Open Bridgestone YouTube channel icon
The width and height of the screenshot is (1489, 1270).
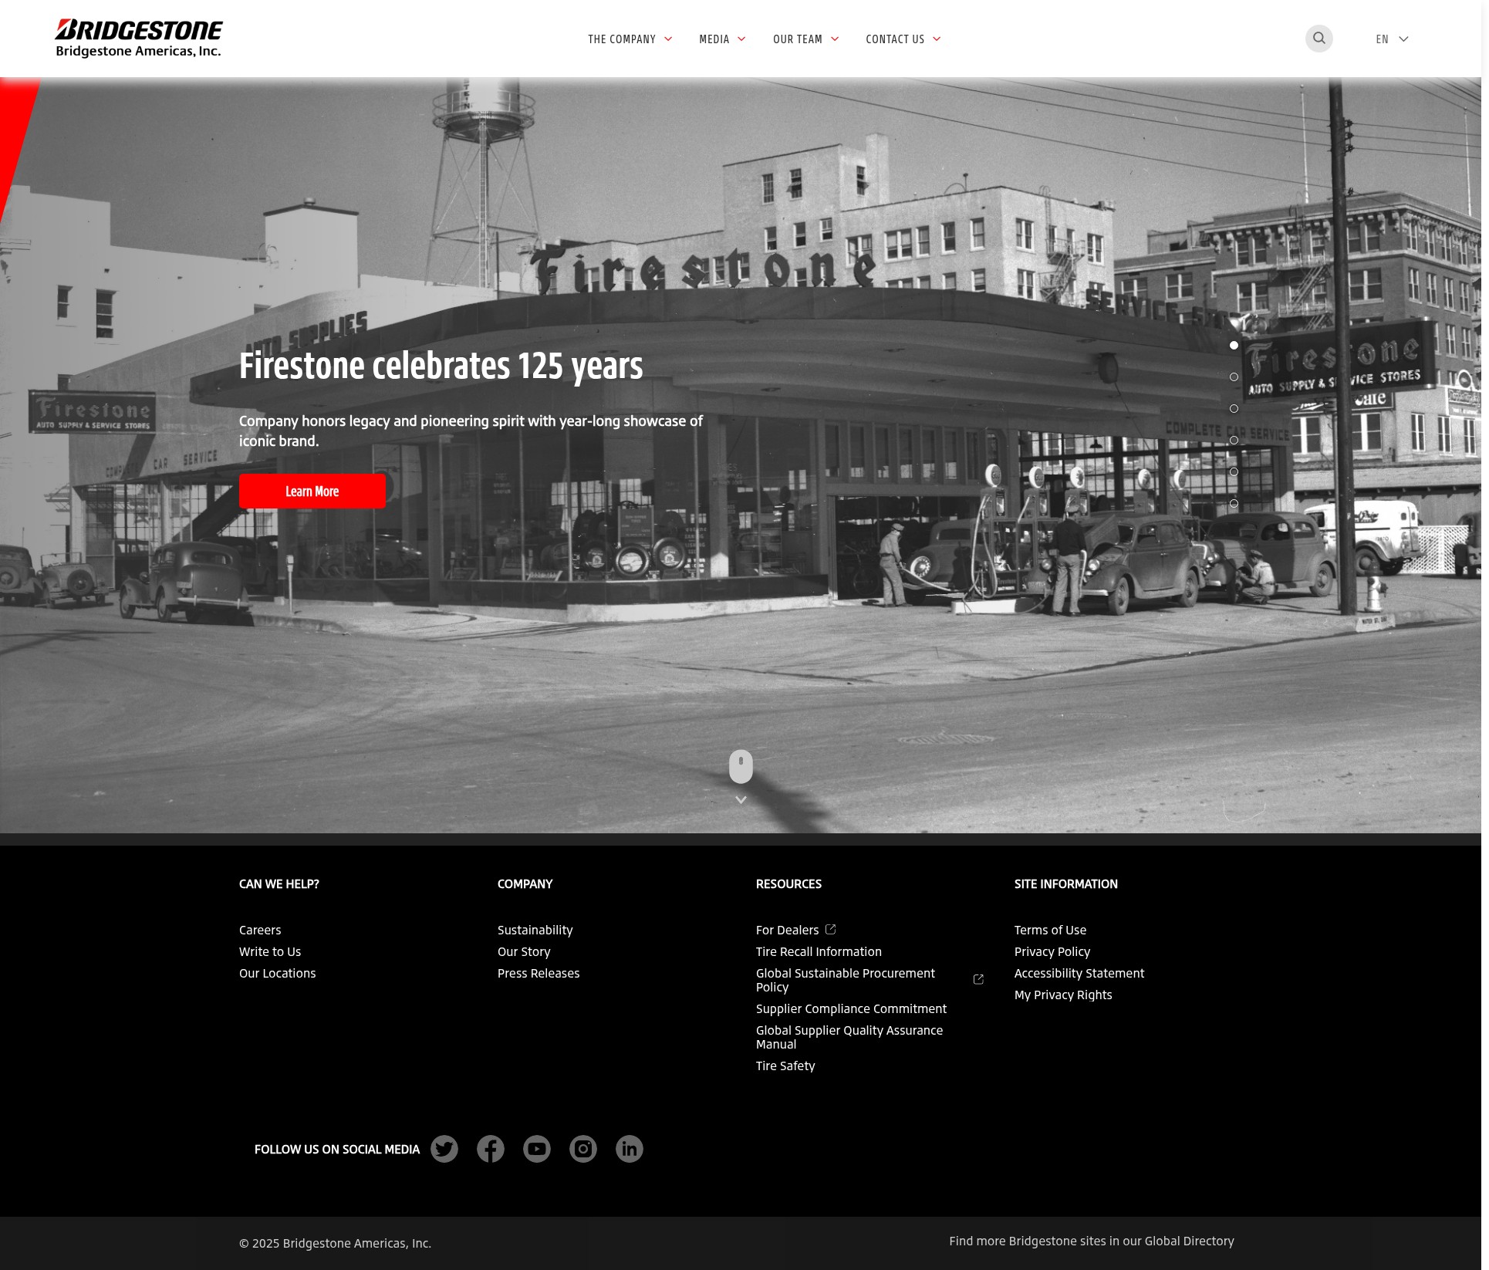point(536,1149)
